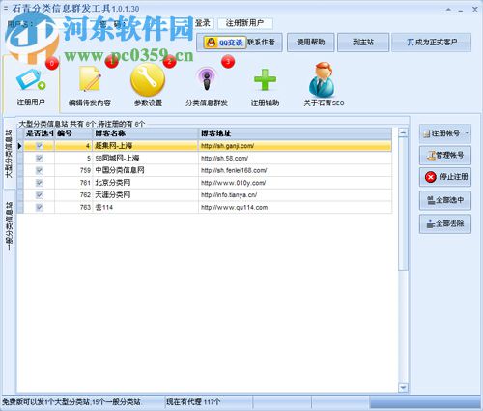Viewport: 483px width, 411px height.
Task: Open 分类信息群发 broadcast icon
Action: click(207, 85)
